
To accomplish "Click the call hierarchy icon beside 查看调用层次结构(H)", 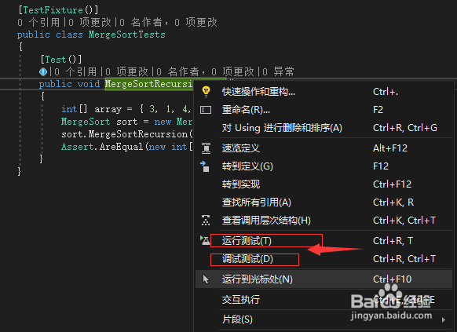I will click(206, 221).
